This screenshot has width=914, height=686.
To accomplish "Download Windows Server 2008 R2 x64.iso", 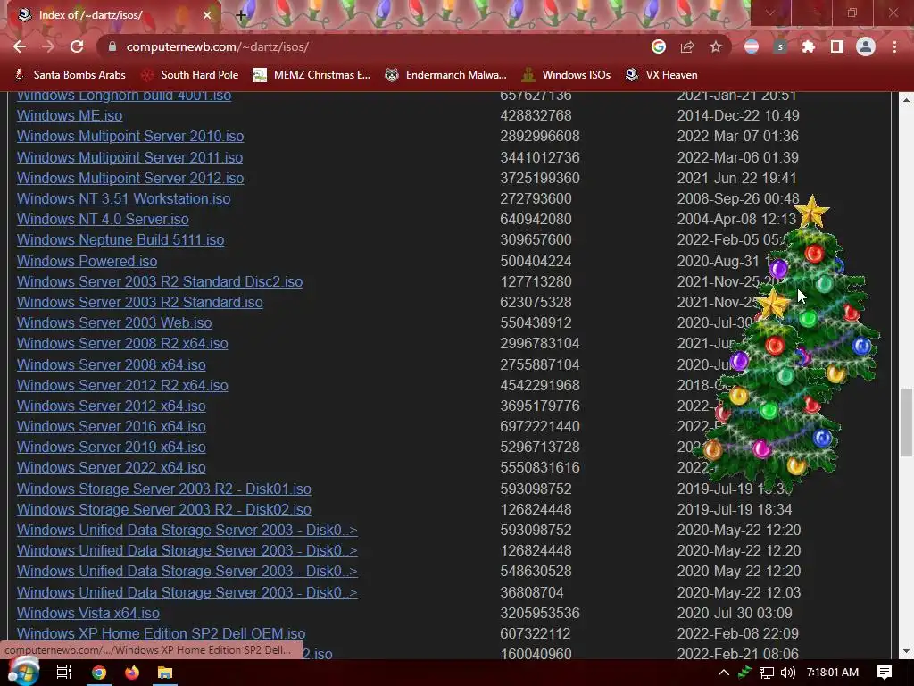I will point(122,343).
